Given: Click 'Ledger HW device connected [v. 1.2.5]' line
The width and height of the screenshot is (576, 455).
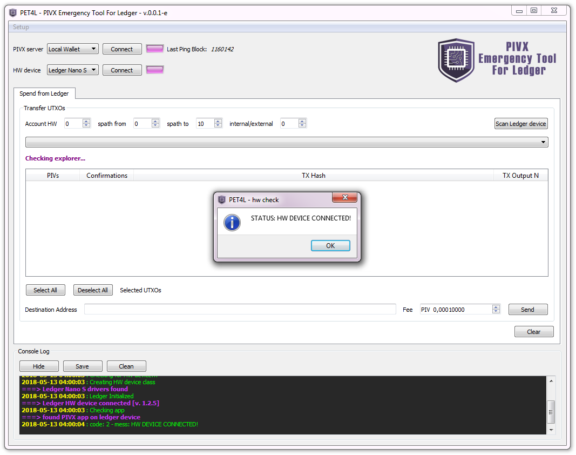Looking at the screenshot, I should (90, 403).
